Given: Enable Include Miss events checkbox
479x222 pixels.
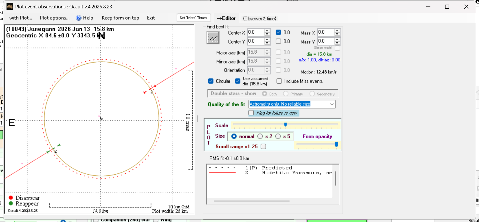Looking at the screenshot, I should [279, 81].
